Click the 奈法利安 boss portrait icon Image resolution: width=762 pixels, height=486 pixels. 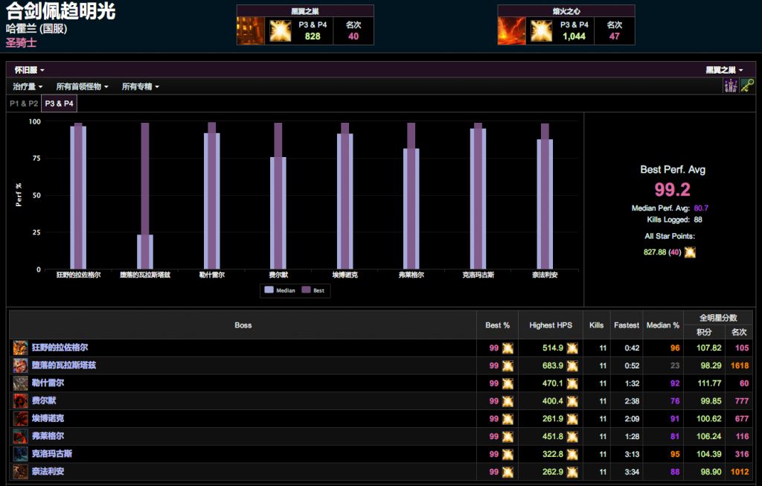(x=20, y=471)
